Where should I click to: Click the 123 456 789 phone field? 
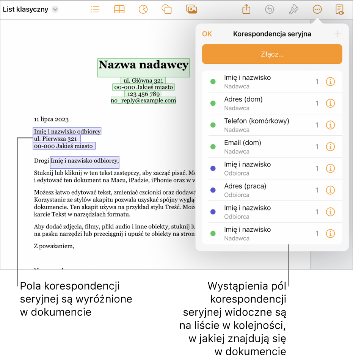[x=143, y=94]
